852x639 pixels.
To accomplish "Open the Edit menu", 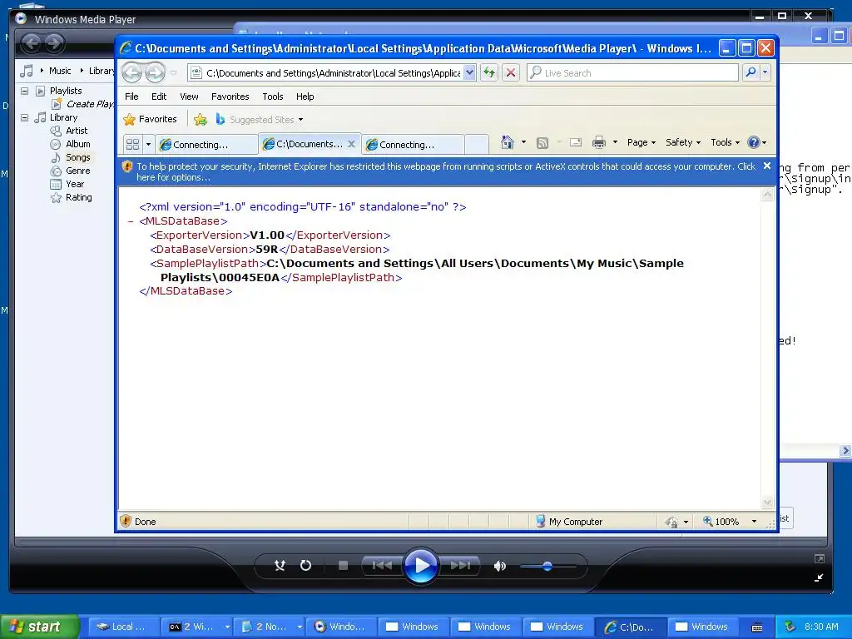I will [x=159, y=97].
